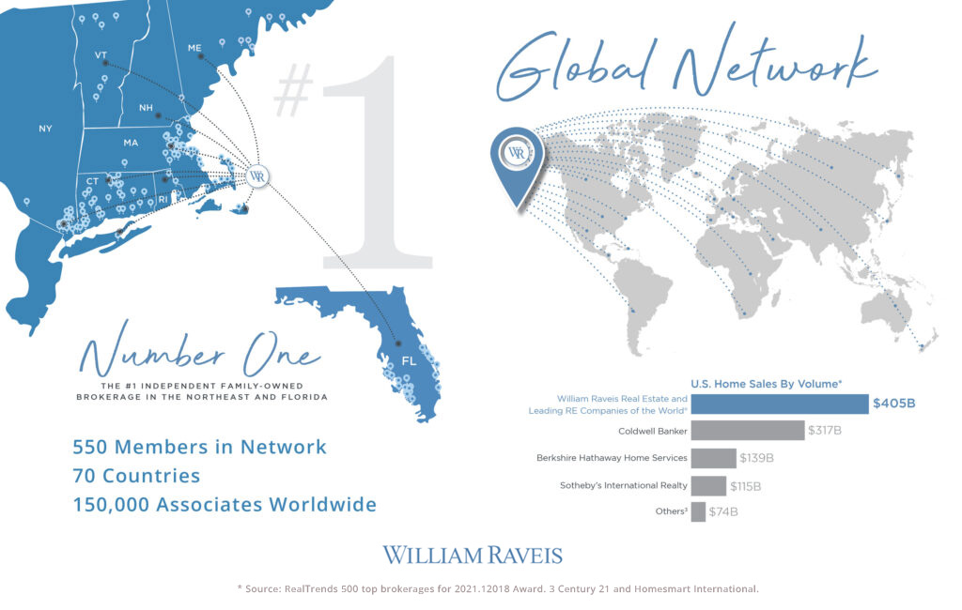Select the NY state label on the map

(45, 129)
